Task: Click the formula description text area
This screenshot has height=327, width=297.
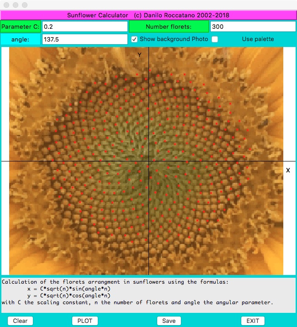Action: pyautogui.click(x=148, y=295)
